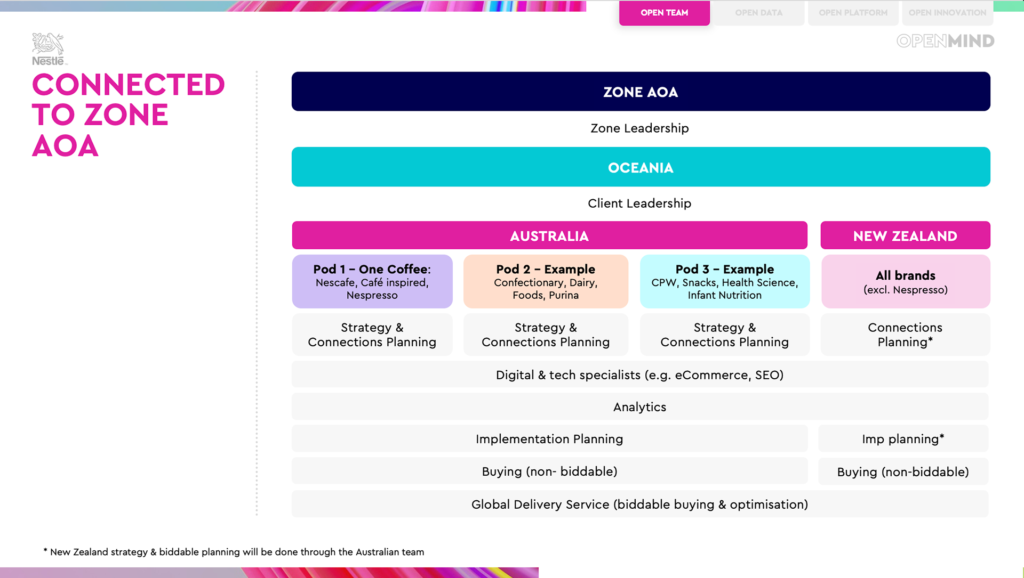The height and width of the screenshot is (578, 1024).
Task: Click the Digital & tech specialists row
Action: (x=640, y=375)
